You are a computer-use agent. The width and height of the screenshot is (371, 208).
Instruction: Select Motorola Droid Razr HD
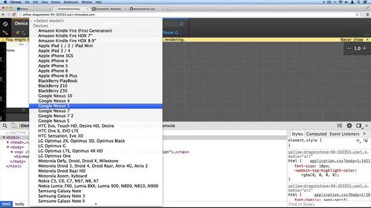point(96,171)
